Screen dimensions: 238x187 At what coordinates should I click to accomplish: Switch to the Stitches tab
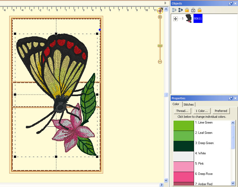[x=189, y=105]
